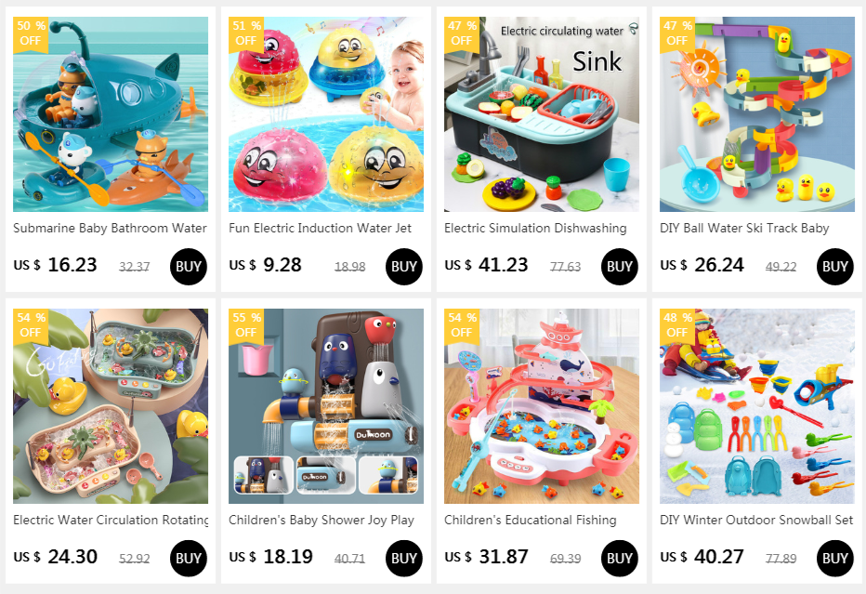This screenshot has height=594, width=866.
Task: Click BUY for Fun Electric Induction Water Jet
Action: pyautogui.click(x=403, y=267)
